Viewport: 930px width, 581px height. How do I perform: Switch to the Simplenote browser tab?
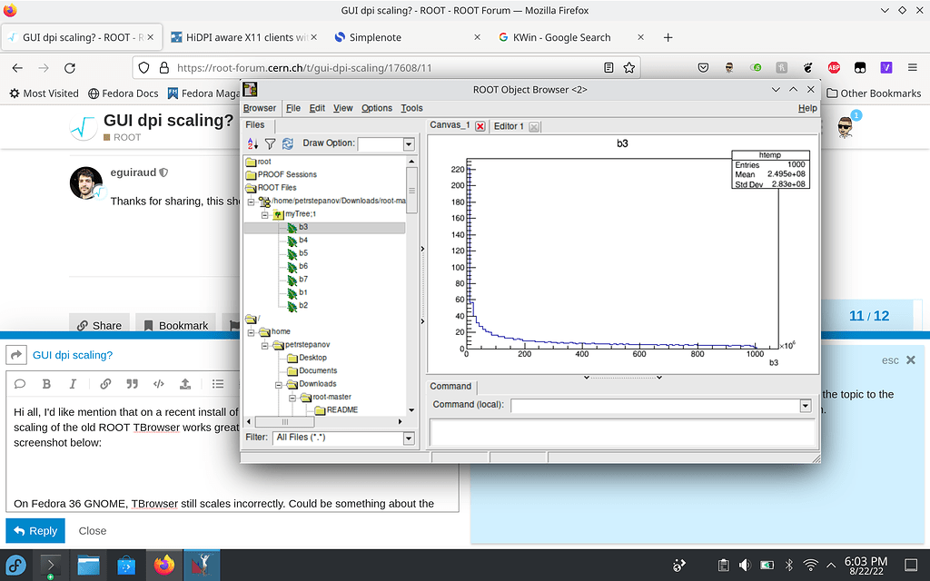pyautogui.click(x=407, y=37)
